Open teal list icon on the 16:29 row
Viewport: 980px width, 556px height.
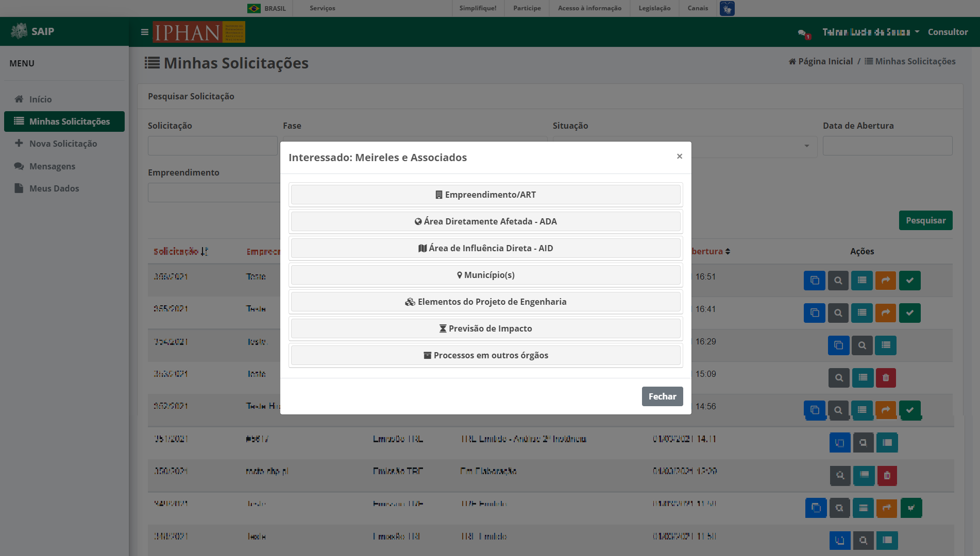pos(886,345)
